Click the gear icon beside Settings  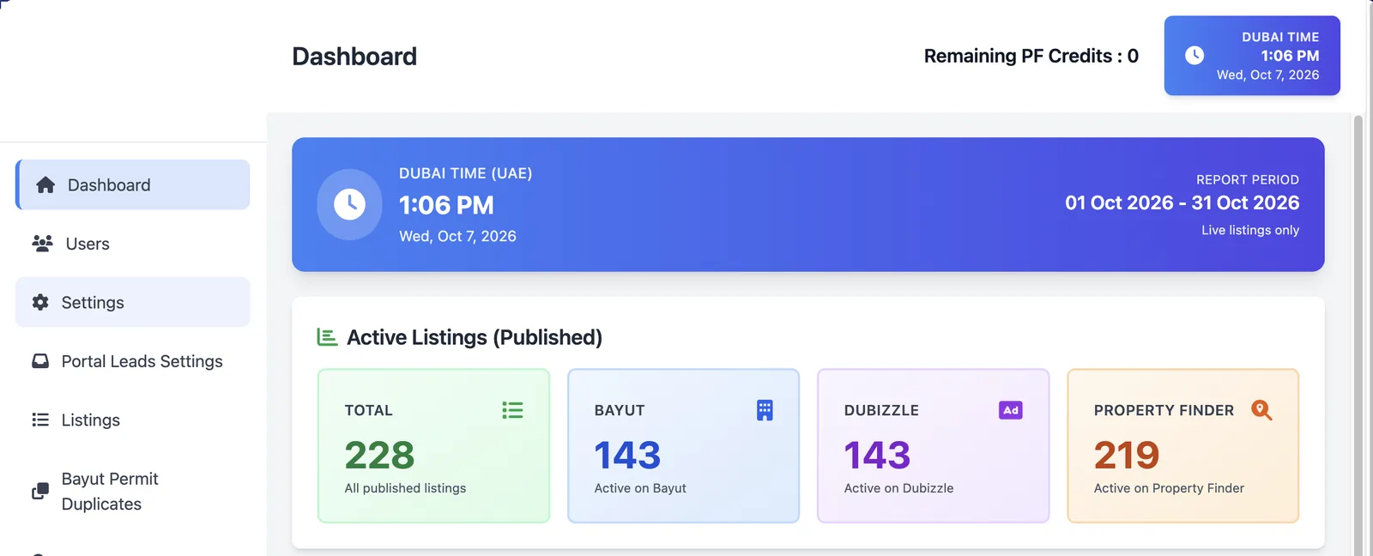(x=40, y=302)
